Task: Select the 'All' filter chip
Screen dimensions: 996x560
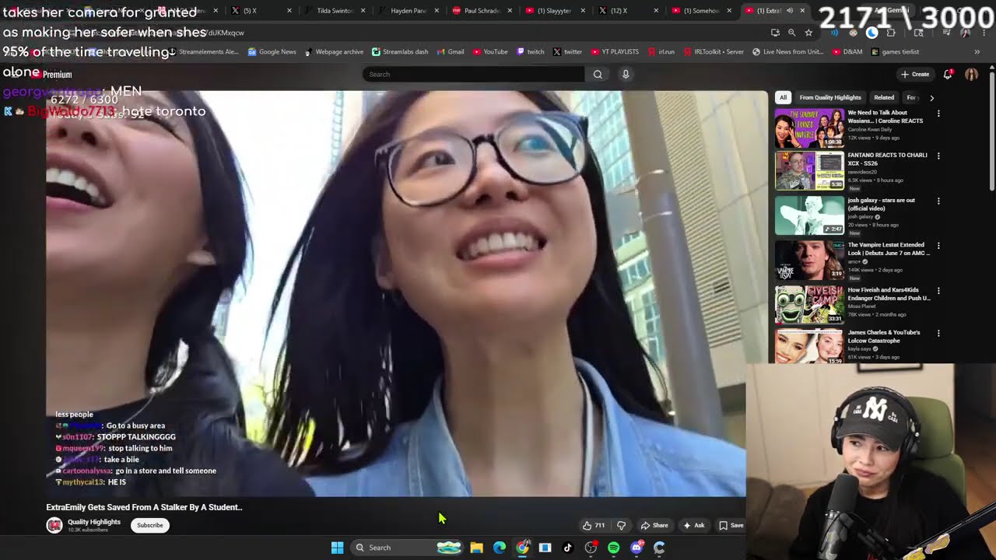Action: (x=783, y=98)
